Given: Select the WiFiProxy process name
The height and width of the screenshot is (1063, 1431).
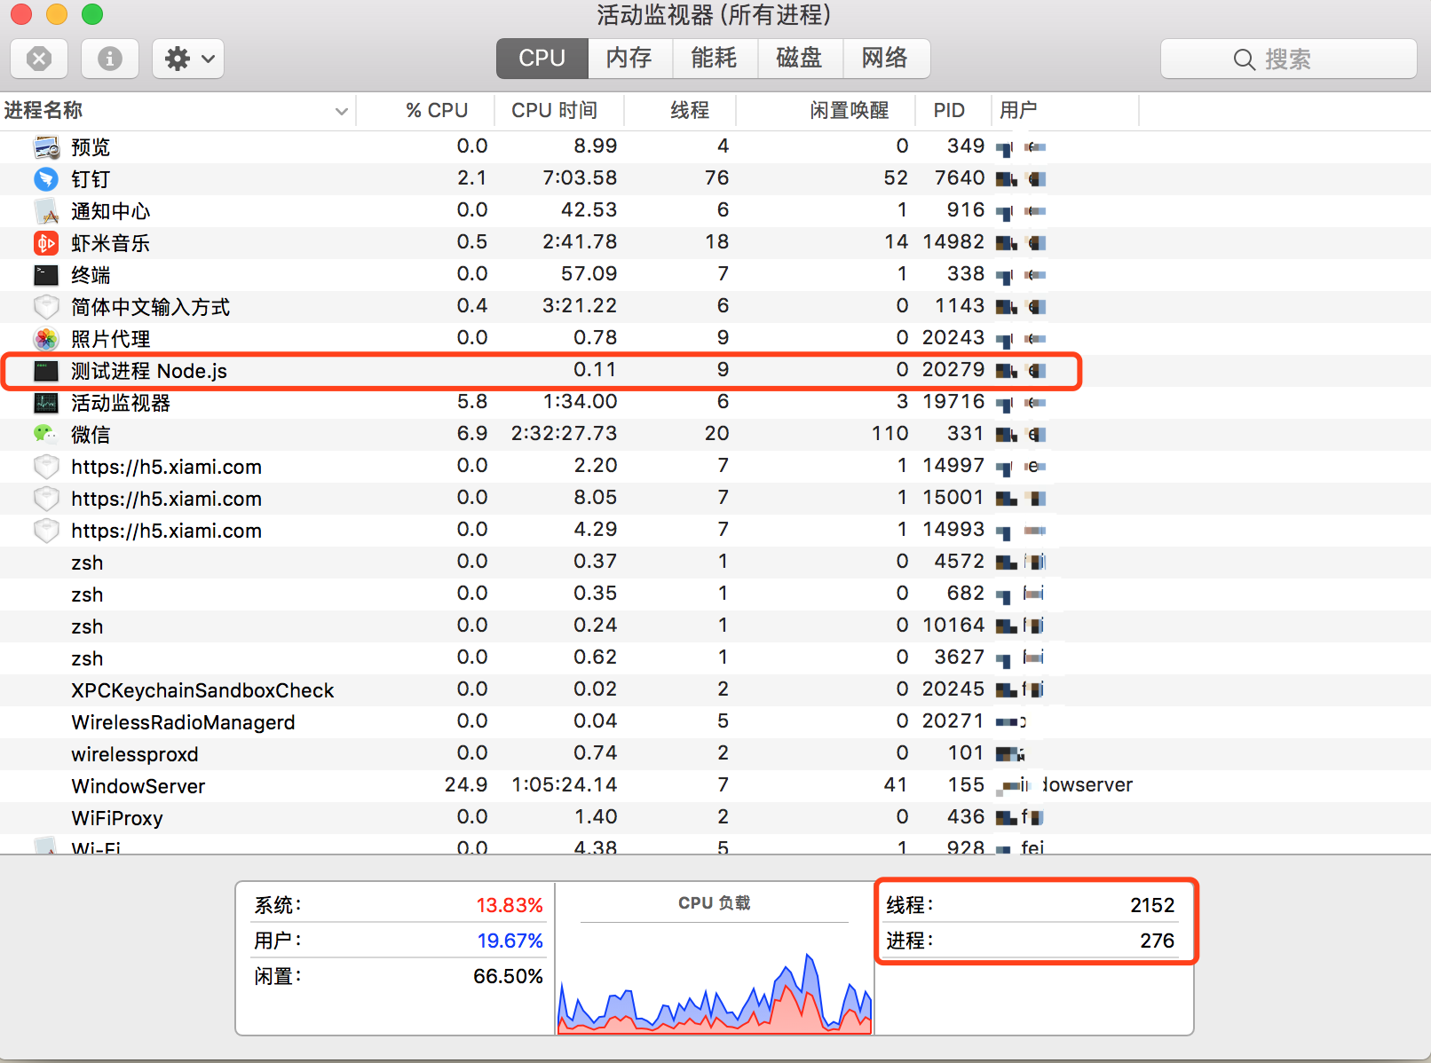Looking at the screenshot, I should pos(117,818).
